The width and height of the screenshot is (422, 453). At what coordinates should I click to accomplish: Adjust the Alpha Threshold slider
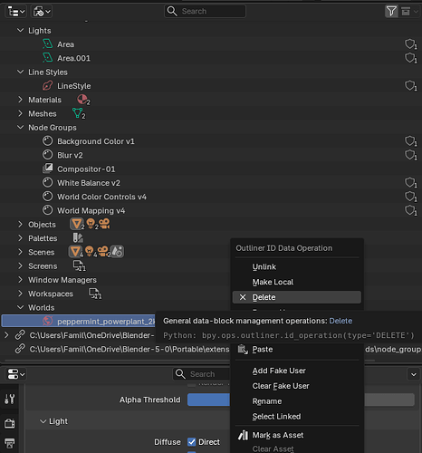[x=301, y=400]
